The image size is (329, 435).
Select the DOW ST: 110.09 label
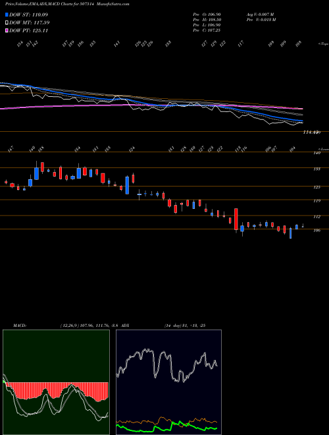click(x=28, y=14)
